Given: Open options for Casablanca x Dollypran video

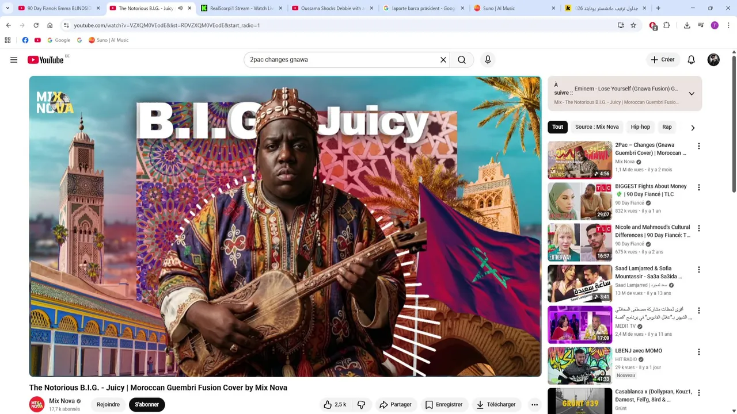Looking at the screenshot, I should click(x=699, y=393).
